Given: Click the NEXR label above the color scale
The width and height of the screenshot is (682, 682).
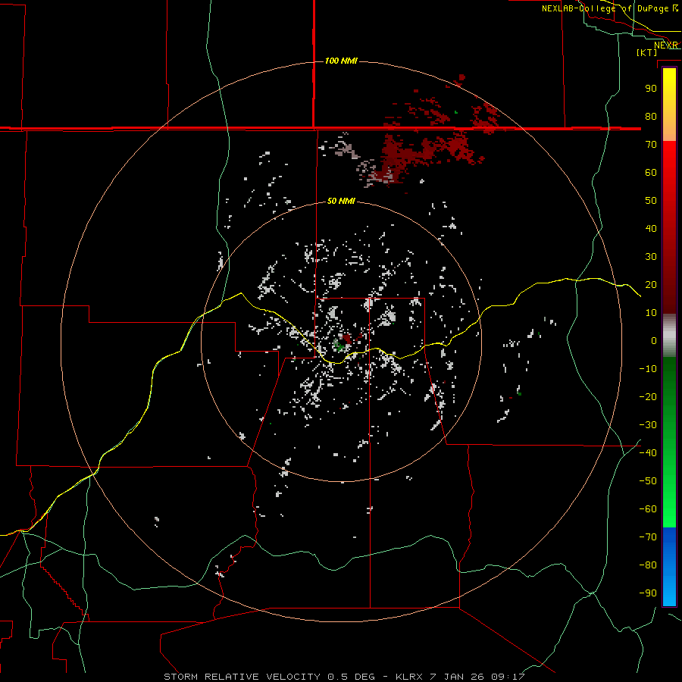Looking at the screenshot, I should click(x=666, y=45).
